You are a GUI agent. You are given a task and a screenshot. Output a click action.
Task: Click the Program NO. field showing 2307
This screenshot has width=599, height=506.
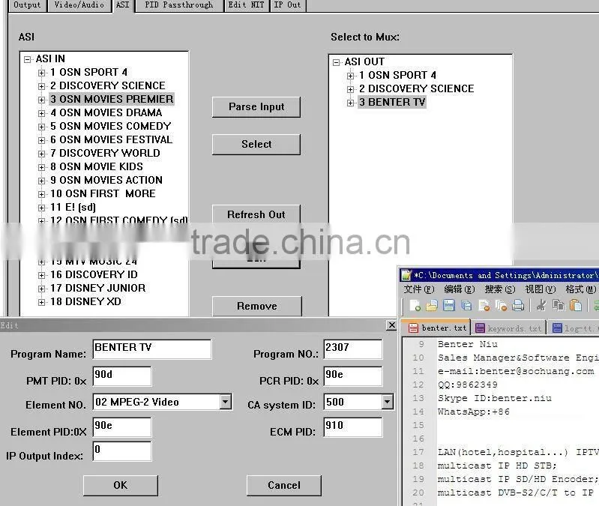[352, 349]
